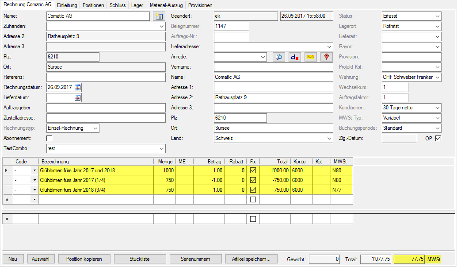Click the magnifier address search icon
Viewport: 457px width, 267px height.
pos(278,57)
